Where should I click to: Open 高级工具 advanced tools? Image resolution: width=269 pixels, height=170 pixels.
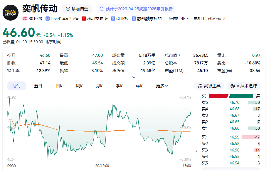209,86
